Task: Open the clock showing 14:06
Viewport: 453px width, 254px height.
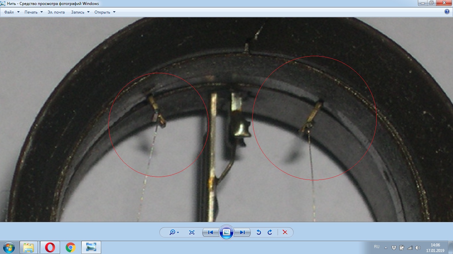Action: click(x=435, y=247)
